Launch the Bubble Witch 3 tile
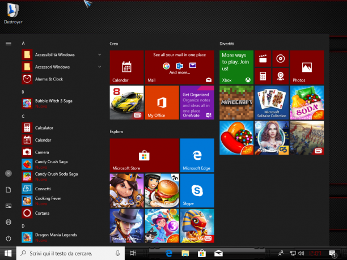 (x=162, y=226)
